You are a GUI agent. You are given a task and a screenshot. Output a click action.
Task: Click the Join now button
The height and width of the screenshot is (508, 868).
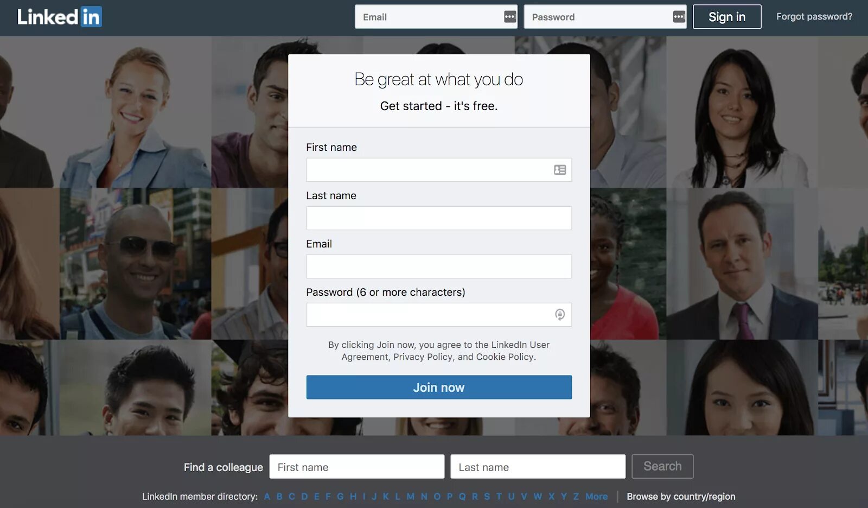point(439,388)
